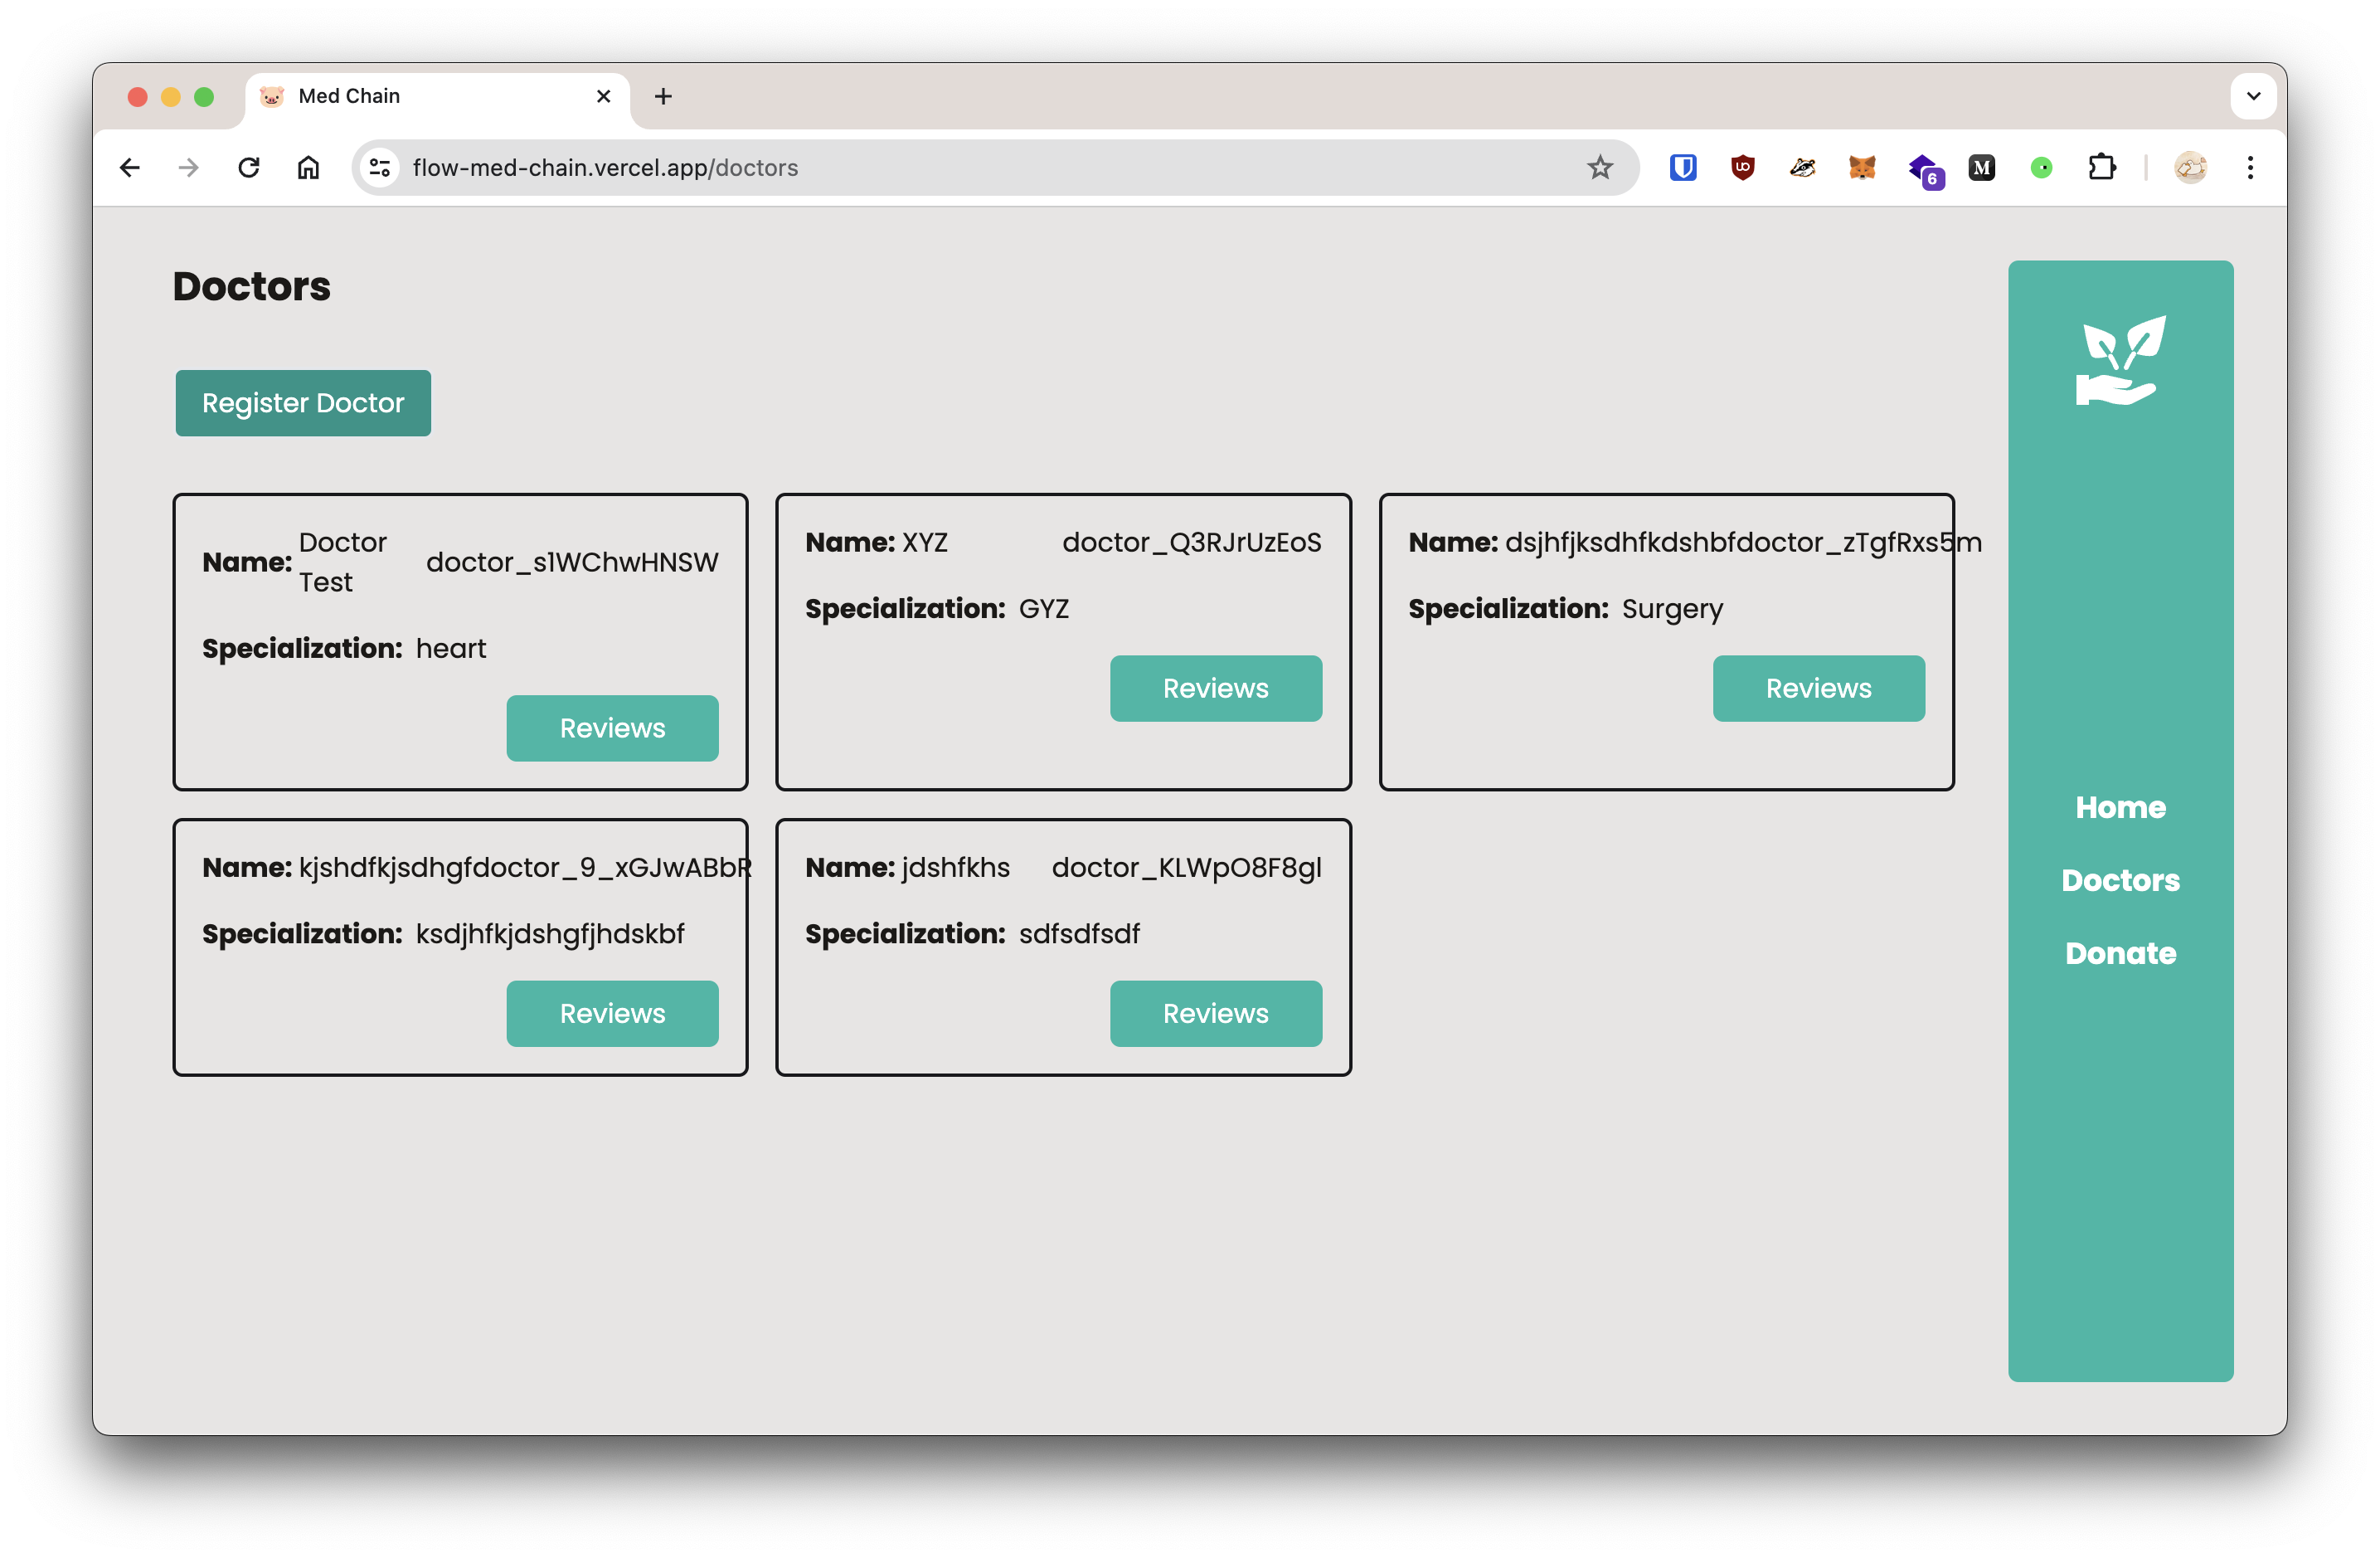Open Chrome's three-dot menu

click(x=2250, y=167)
